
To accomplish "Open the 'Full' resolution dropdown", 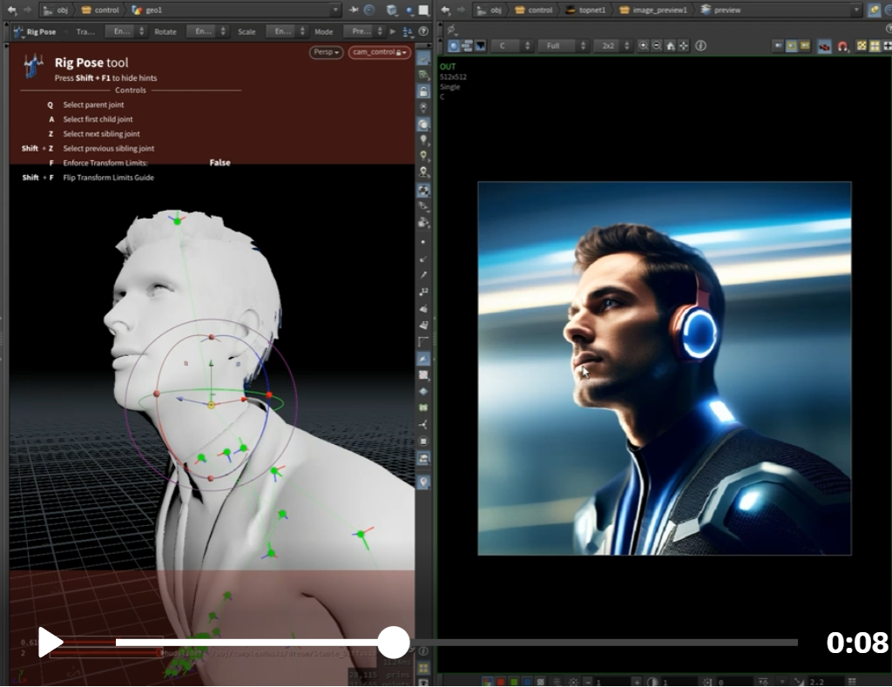I will tap(564, 46).
